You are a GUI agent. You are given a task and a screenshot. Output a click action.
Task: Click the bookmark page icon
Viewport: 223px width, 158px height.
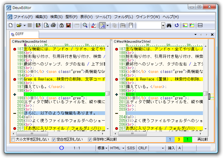click(131, 25)
